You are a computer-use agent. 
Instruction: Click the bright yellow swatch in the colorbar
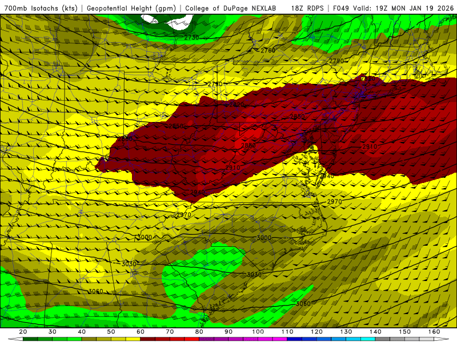[x=133, y=339]
